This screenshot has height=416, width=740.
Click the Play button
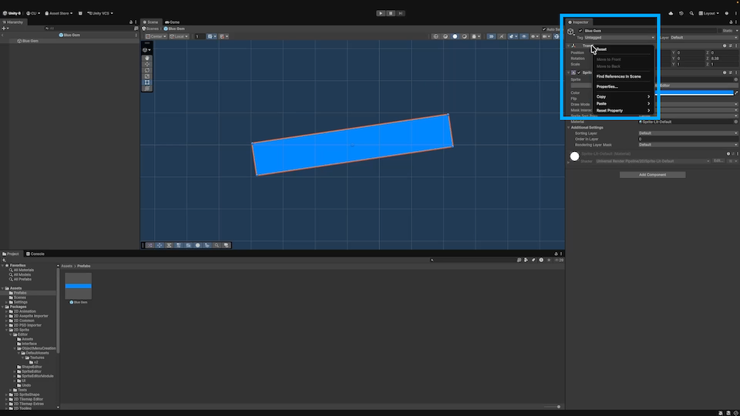(380, 13)
